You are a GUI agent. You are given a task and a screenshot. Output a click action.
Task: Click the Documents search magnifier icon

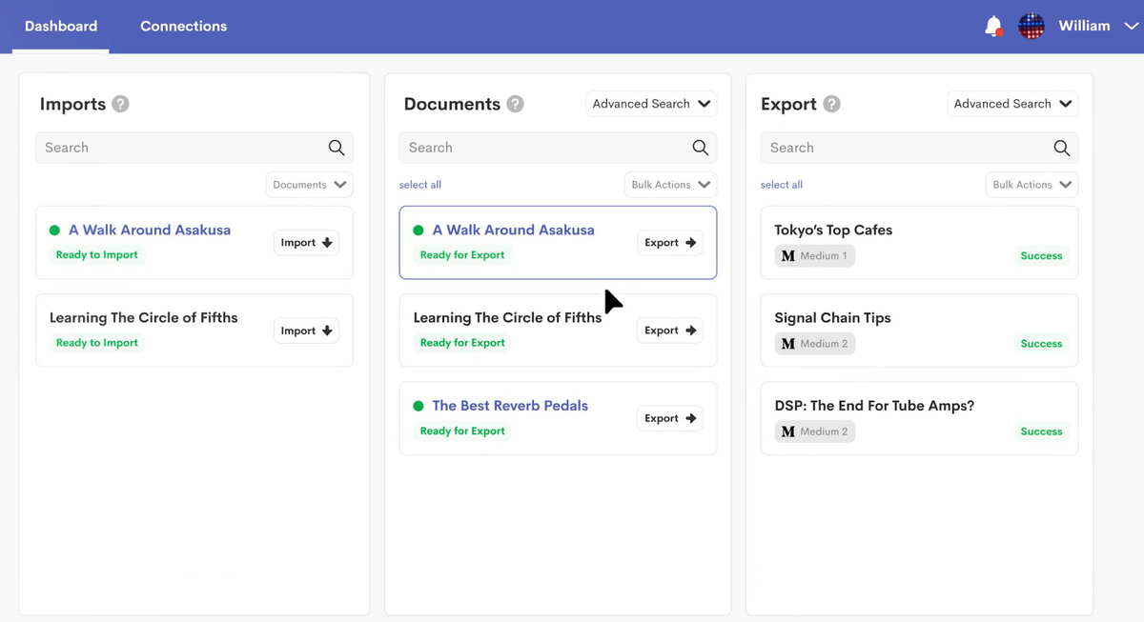click(x=701, y=148)
